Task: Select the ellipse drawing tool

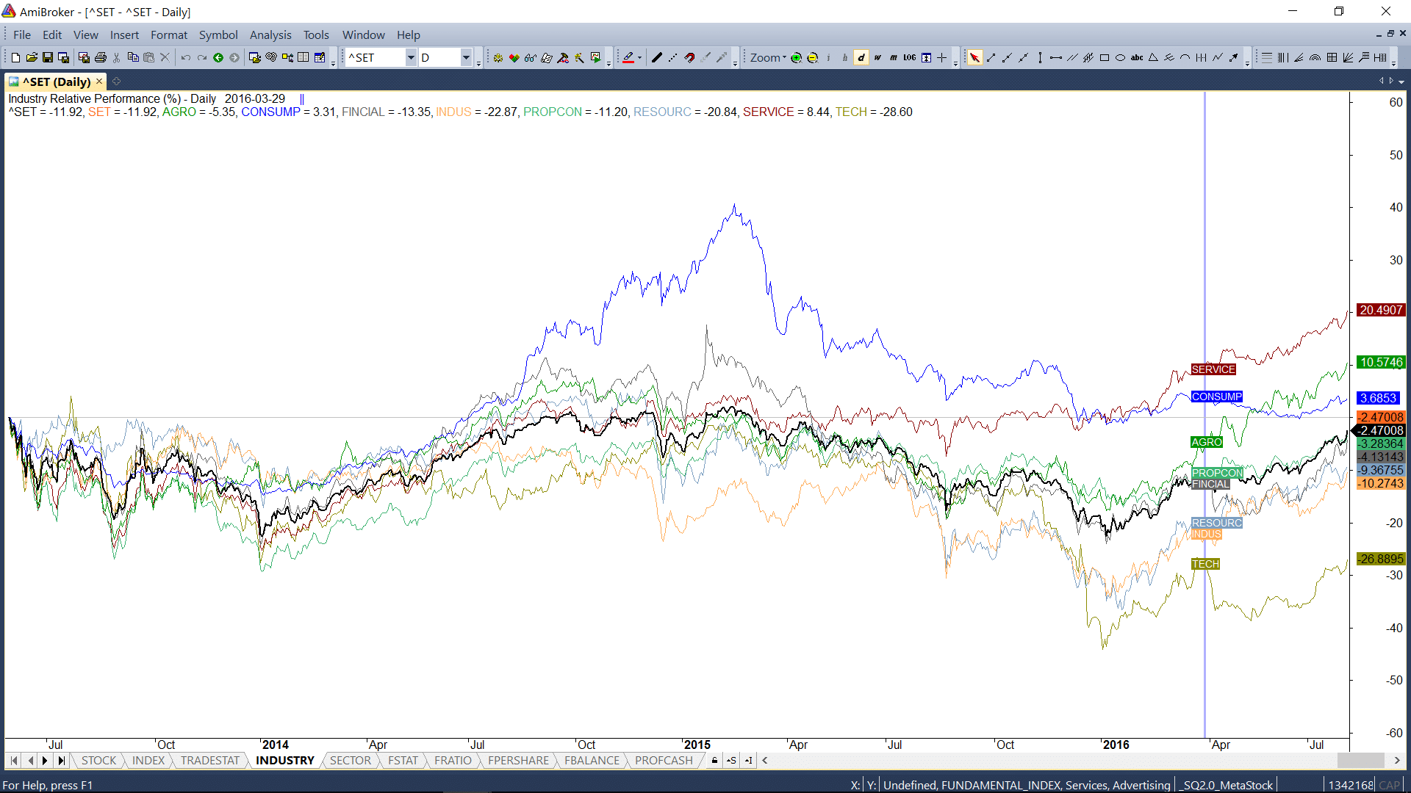Action: point(1120,57)
